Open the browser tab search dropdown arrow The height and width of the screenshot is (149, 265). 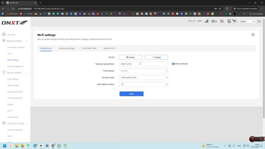(x=3, y=3)
